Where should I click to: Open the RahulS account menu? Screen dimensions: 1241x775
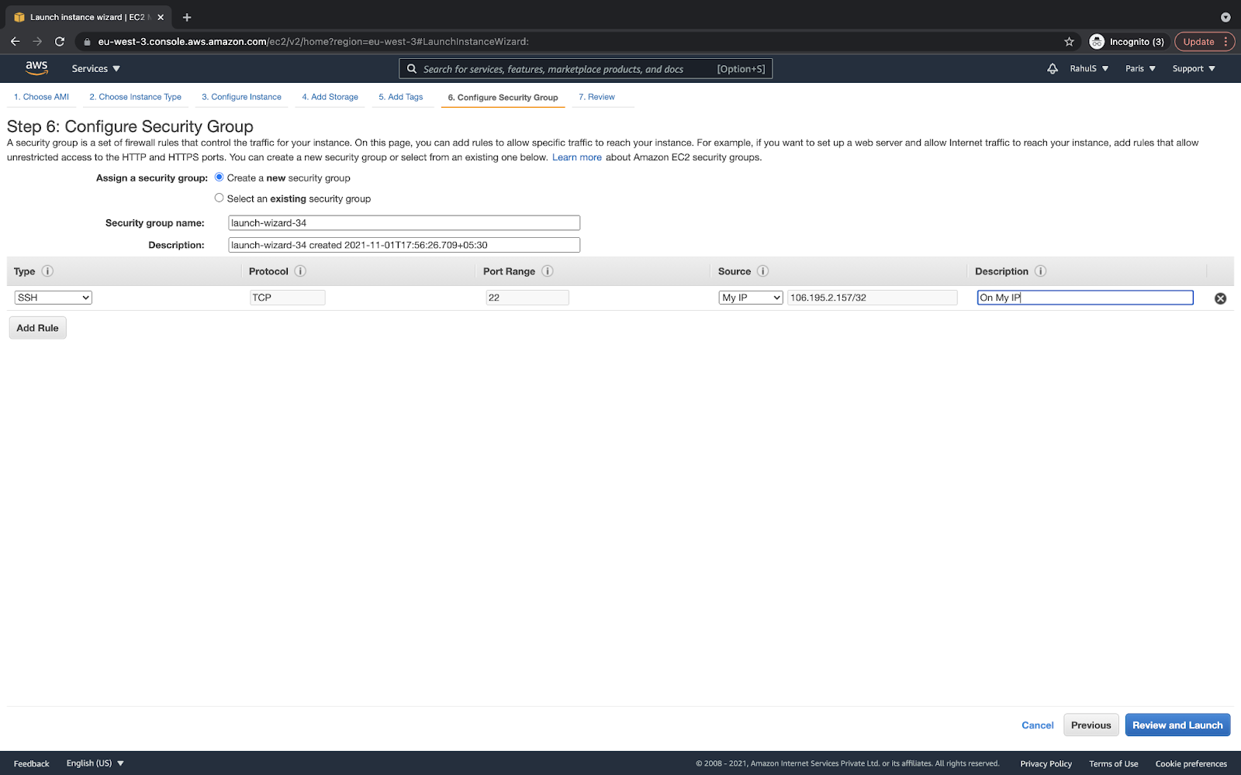click(1089, 69)
